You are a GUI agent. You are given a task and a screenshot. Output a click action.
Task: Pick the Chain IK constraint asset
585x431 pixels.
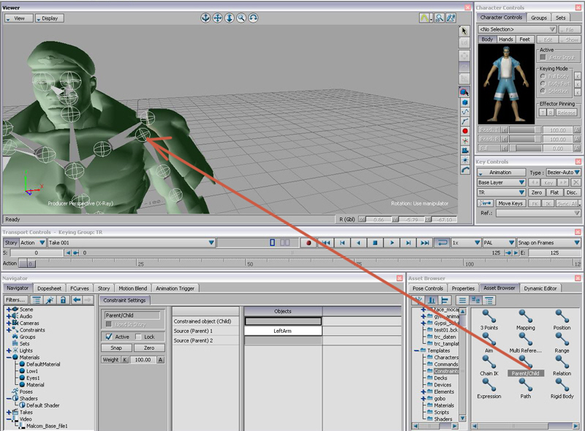[489, 361]
